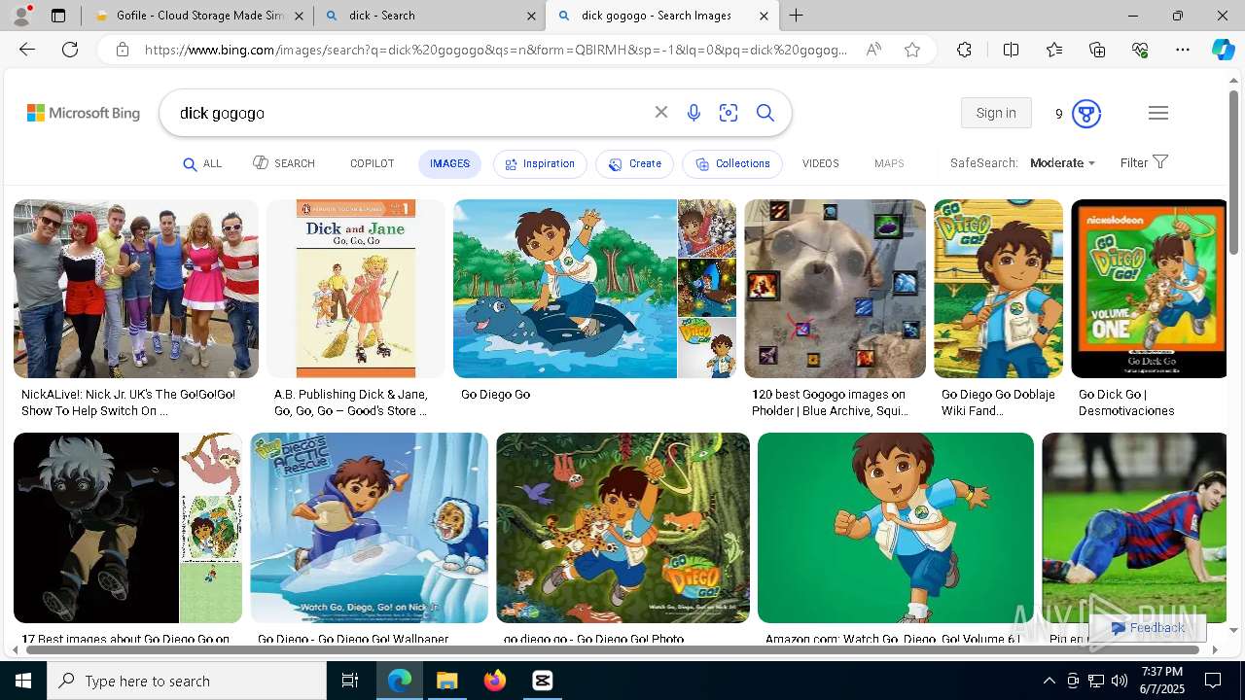Image resolution: width=1245 pixels, height=700 pixels.
Task: Click the Inspiration button
Action: pos(540,163)
